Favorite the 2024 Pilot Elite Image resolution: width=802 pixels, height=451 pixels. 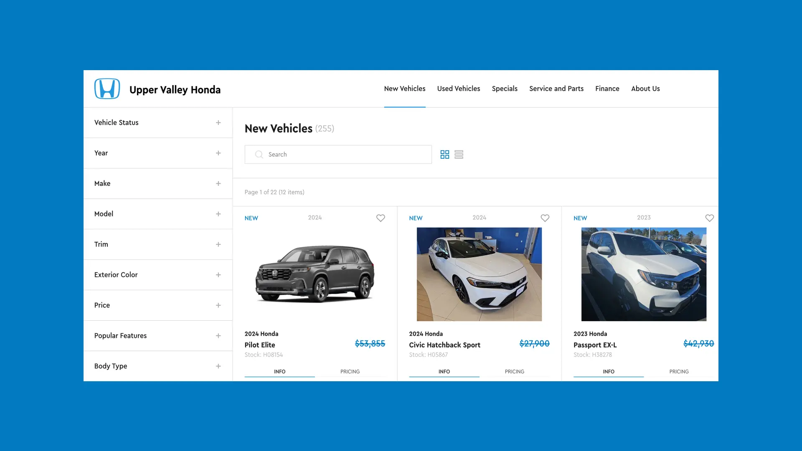(381, 218)
